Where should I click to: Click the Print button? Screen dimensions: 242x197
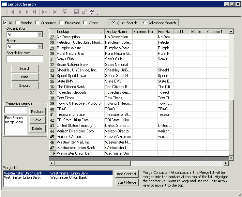[25, 77]
